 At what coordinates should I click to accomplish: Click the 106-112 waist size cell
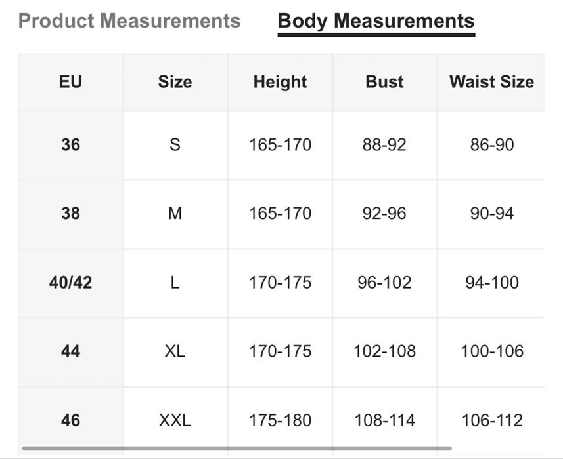pos(491,420)
